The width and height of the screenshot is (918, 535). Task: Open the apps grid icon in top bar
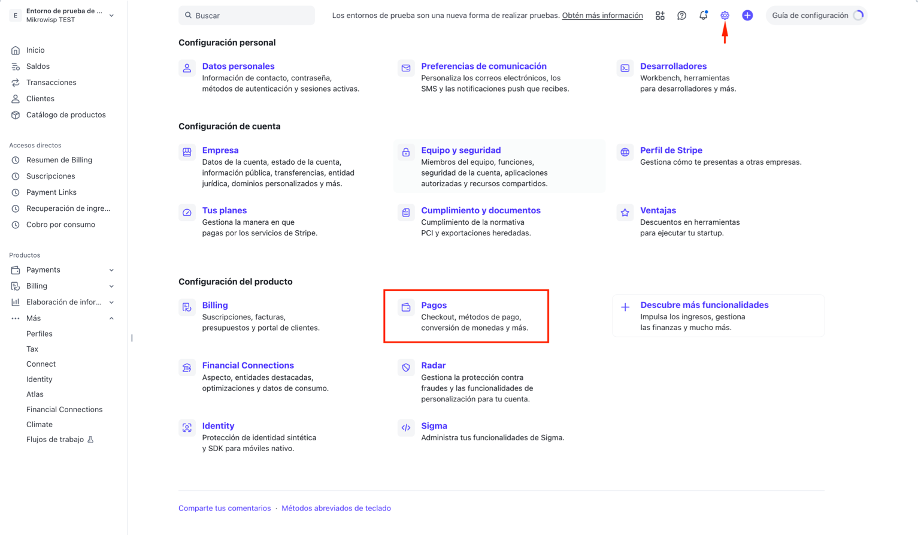(660, 16)
